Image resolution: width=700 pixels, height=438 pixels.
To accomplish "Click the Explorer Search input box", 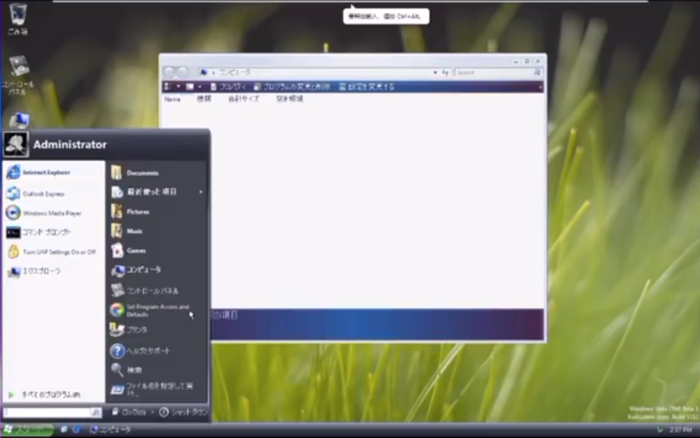I will [x=493, y=72].
